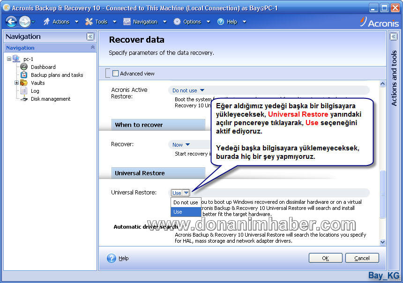
Task: Open Vaults in navigation tree
Action: pyautogui.click(x=38, y=83)
